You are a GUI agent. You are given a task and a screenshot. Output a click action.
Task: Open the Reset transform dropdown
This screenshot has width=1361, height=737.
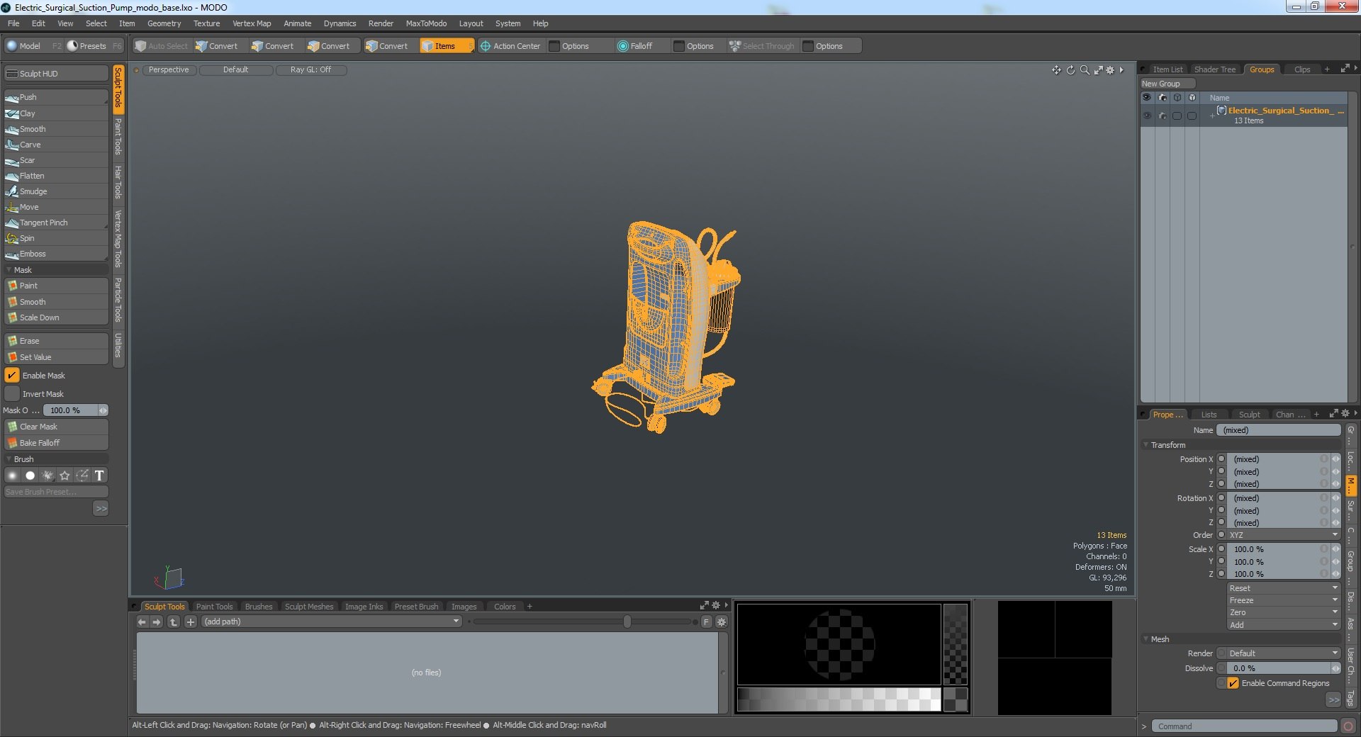tap(1283, 588)
